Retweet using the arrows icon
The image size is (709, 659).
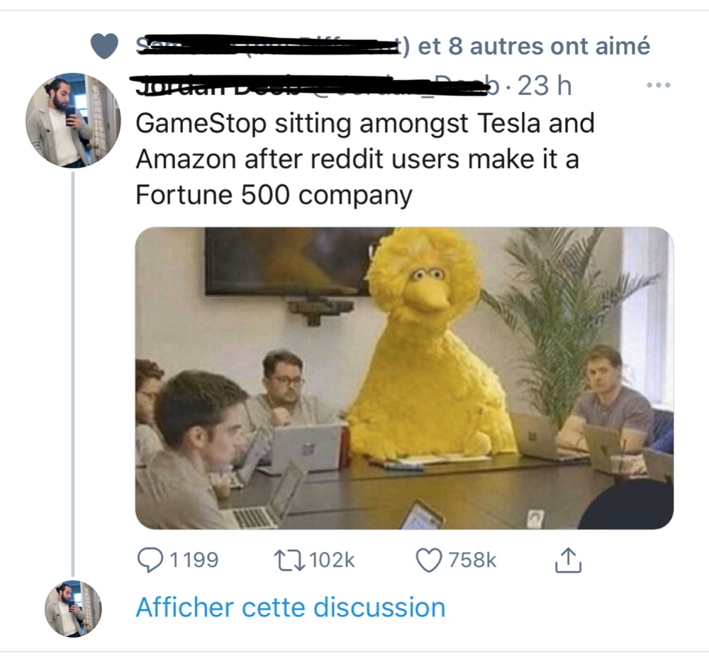289,560
